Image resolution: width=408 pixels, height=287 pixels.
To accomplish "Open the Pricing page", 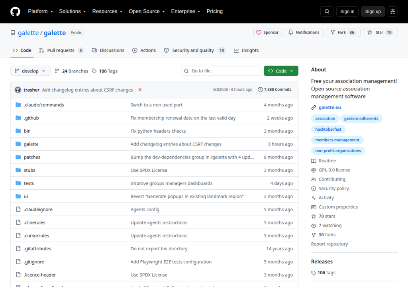I will coord(215,12).
